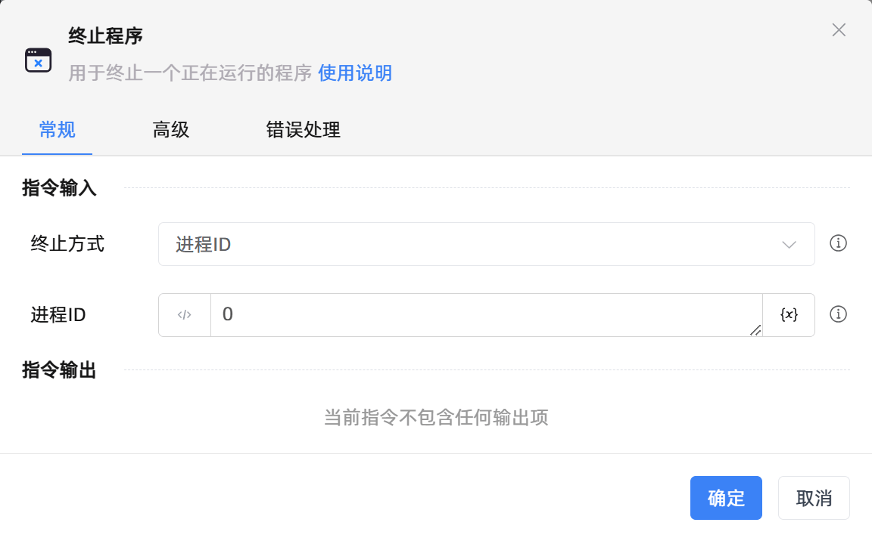The width and height of the screenshot is (872, 541).
Task: Click the textarea resize handle
Action: pos(755,330)
